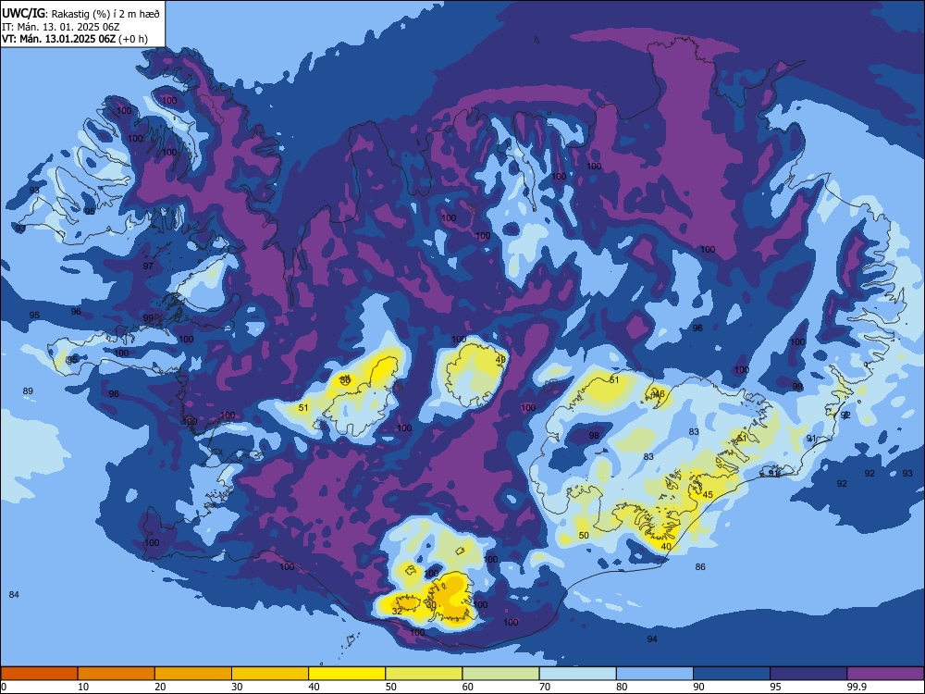Click the legend label '20'
This screenshot has width=925, height=694.
[x=160, y=687]
